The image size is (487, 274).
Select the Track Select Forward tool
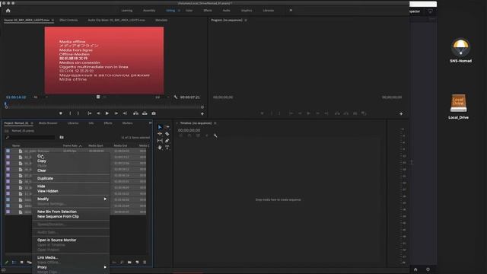click(167, 127)
